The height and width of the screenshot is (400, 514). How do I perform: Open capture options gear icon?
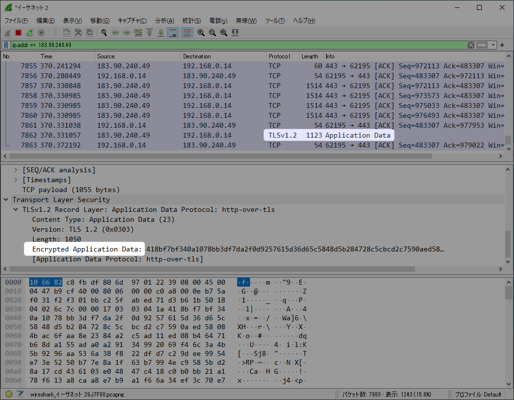(x=41, y=33)
